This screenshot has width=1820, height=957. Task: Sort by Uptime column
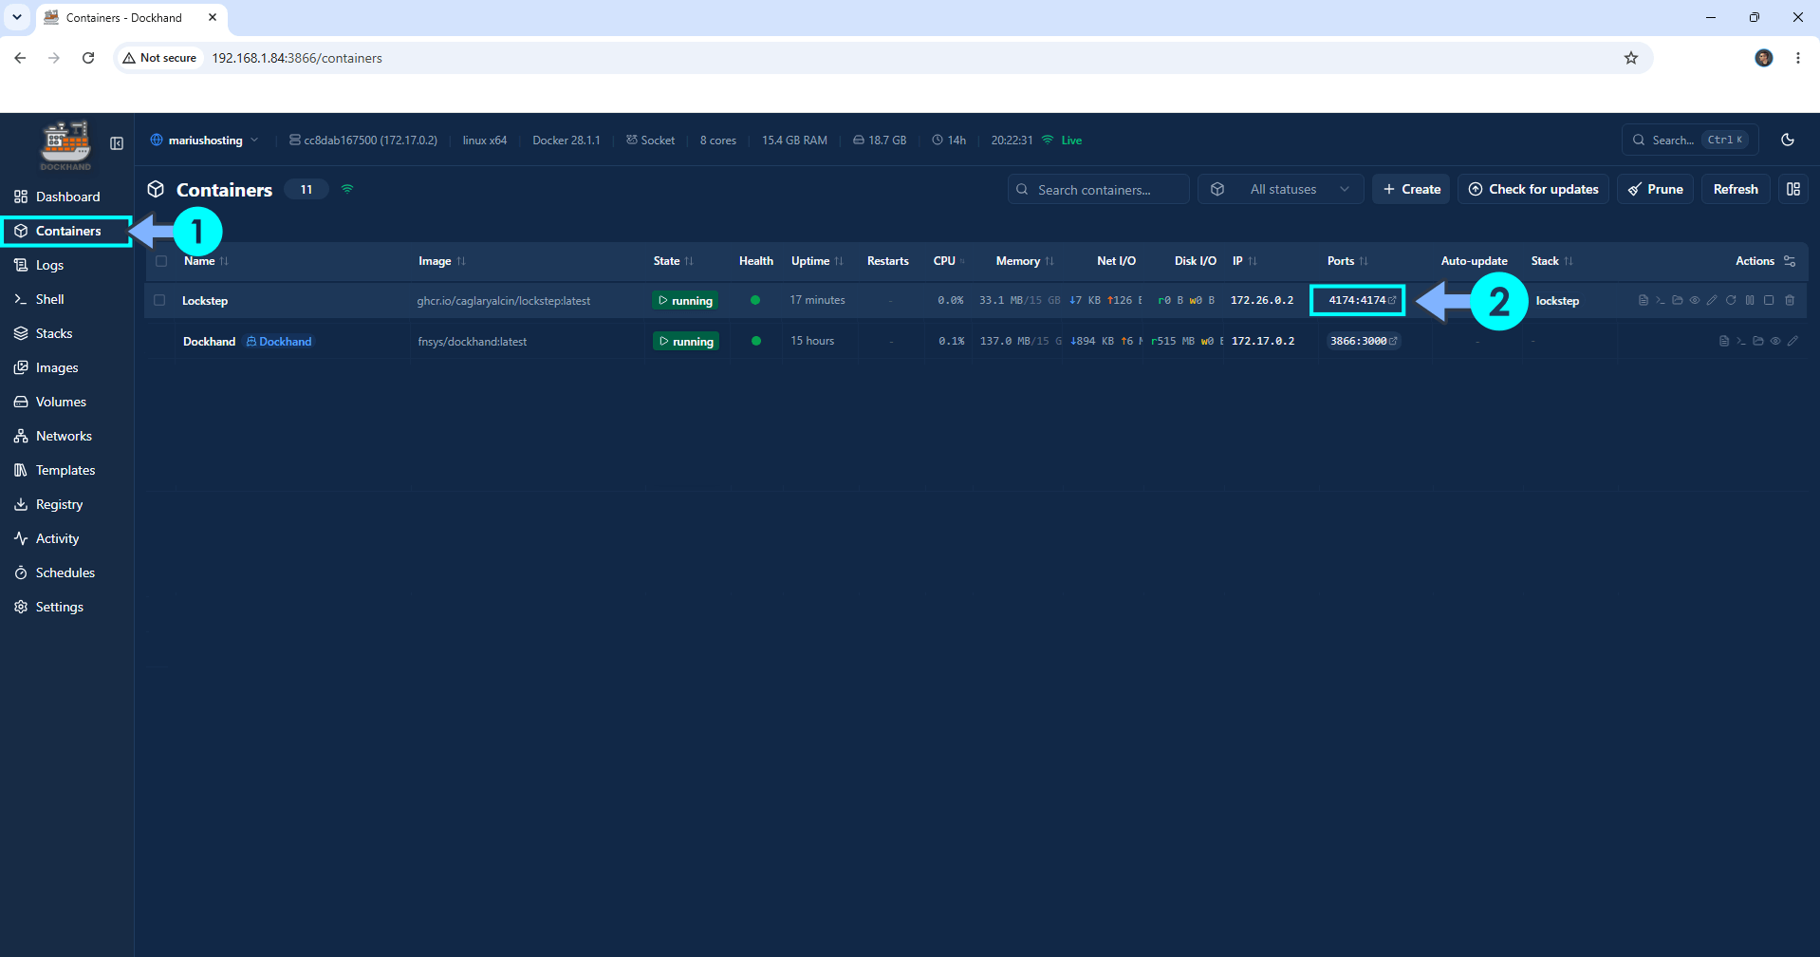(x=817, y=261)
